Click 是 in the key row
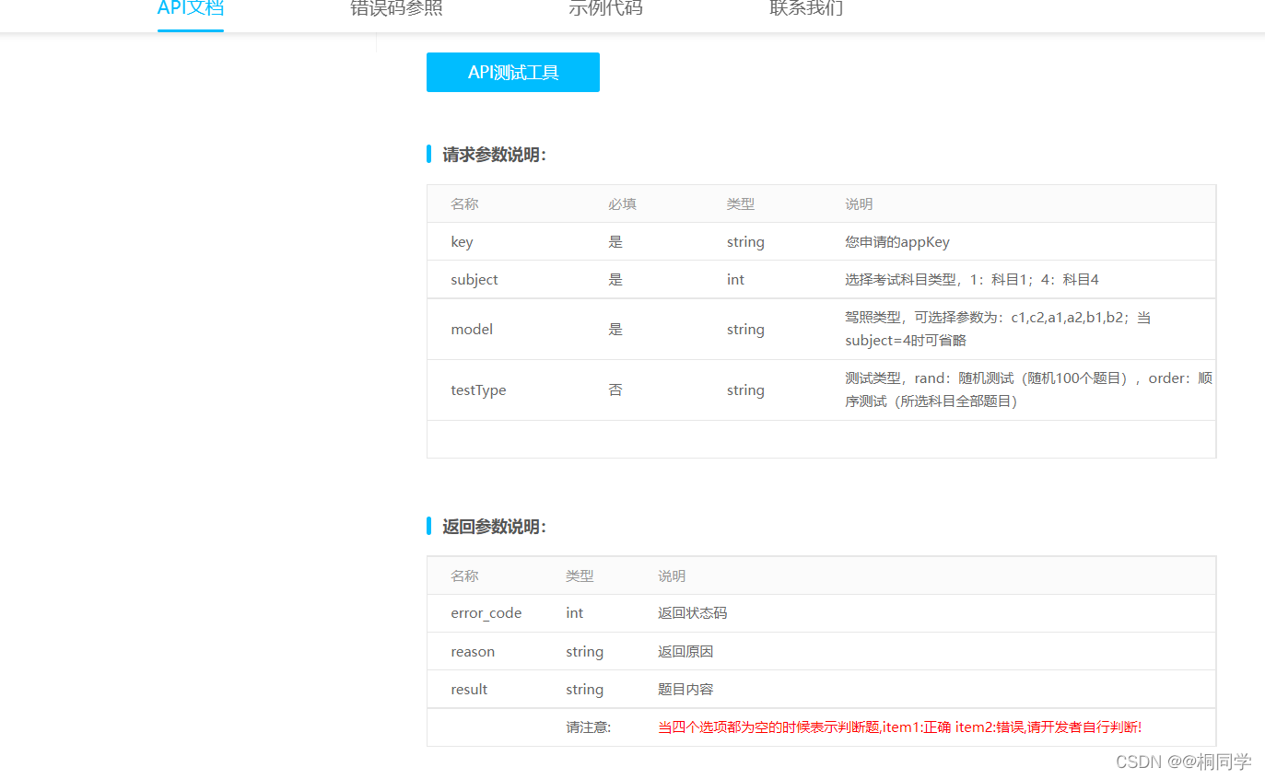The width and height of the screenshot is (1265, 779). [615, 242]
